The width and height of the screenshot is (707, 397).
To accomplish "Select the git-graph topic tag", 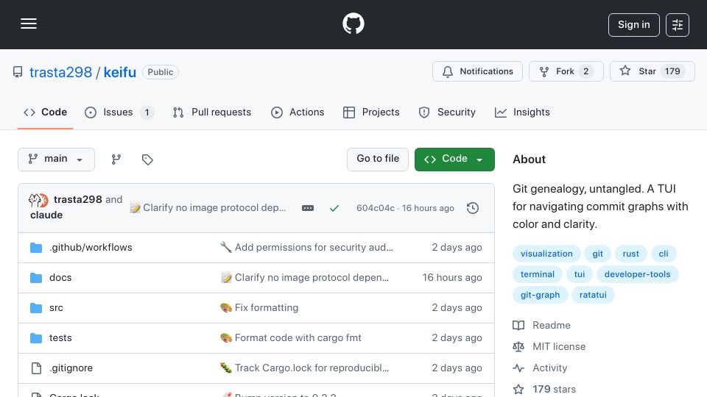I will (540, 296).
